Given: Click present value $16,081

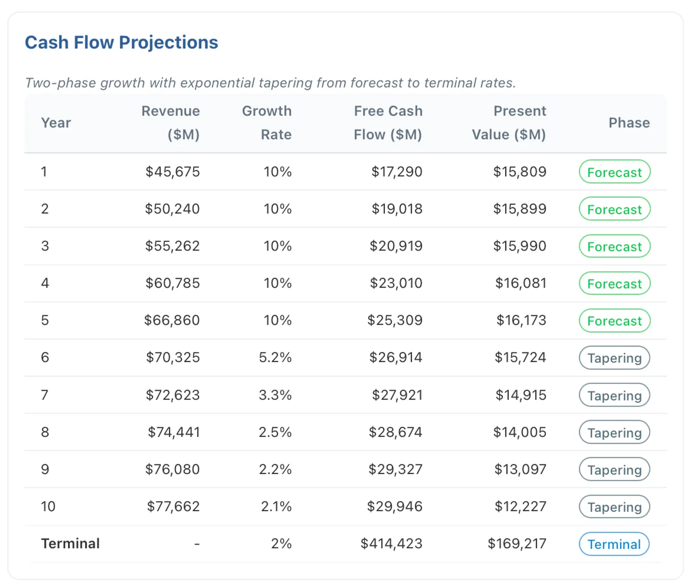Looking at the screenshot, I should pyautogui.click(x=520, y=283).
